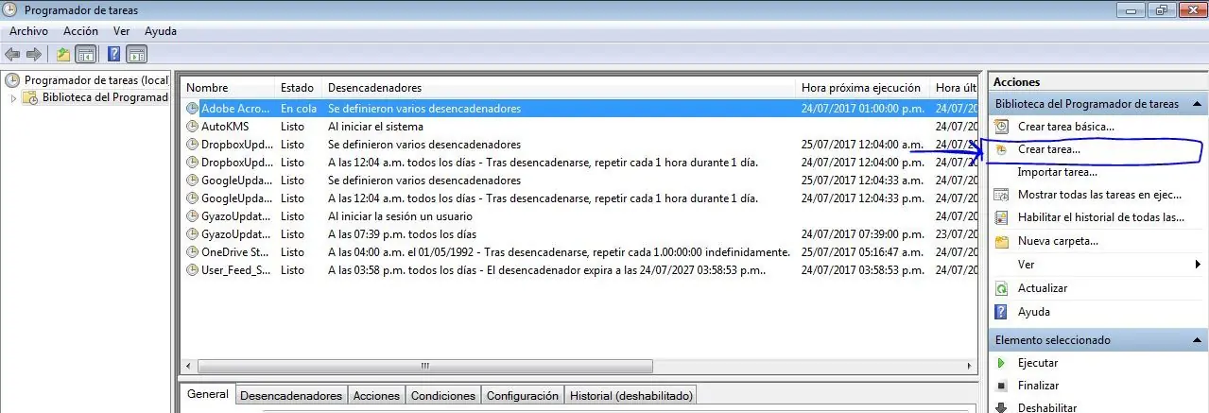The image size is (1209, 413).
Task: Click the clock icon of User_Feed_S... task
Action: 193,270
